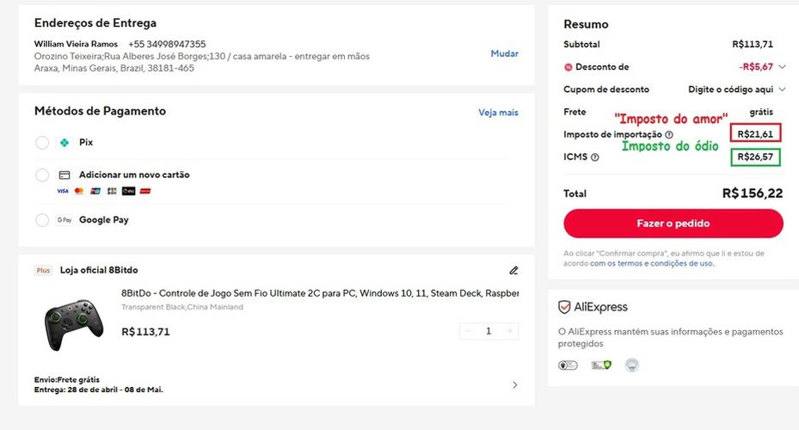Click the Frete value grátis in Resumo
Image resolution: width=799 pixels, height=430 pixels.
(761, 112)
